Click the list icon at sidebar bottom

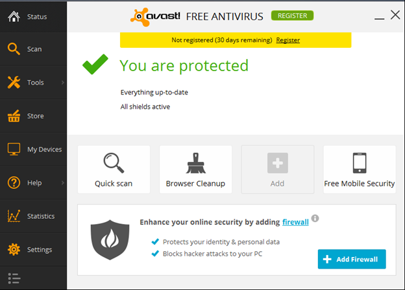pyautogui.click(x=14, y=278)
